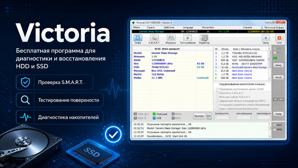
Task: Enable the Hints checkbox
Action: click(x=275, y=129)
